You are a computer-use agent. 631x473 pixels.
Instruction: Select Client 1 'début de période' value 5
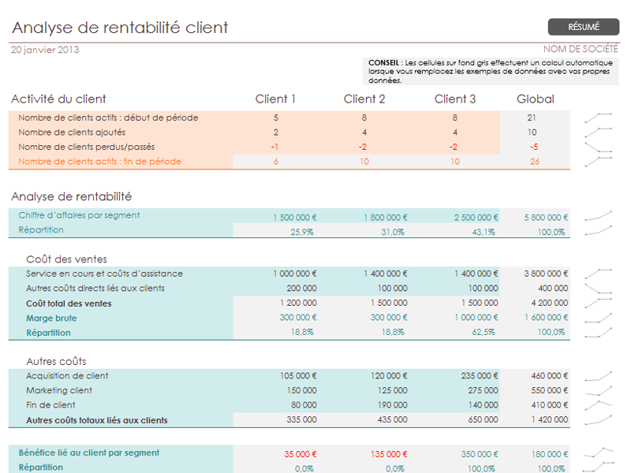point(275,117)
